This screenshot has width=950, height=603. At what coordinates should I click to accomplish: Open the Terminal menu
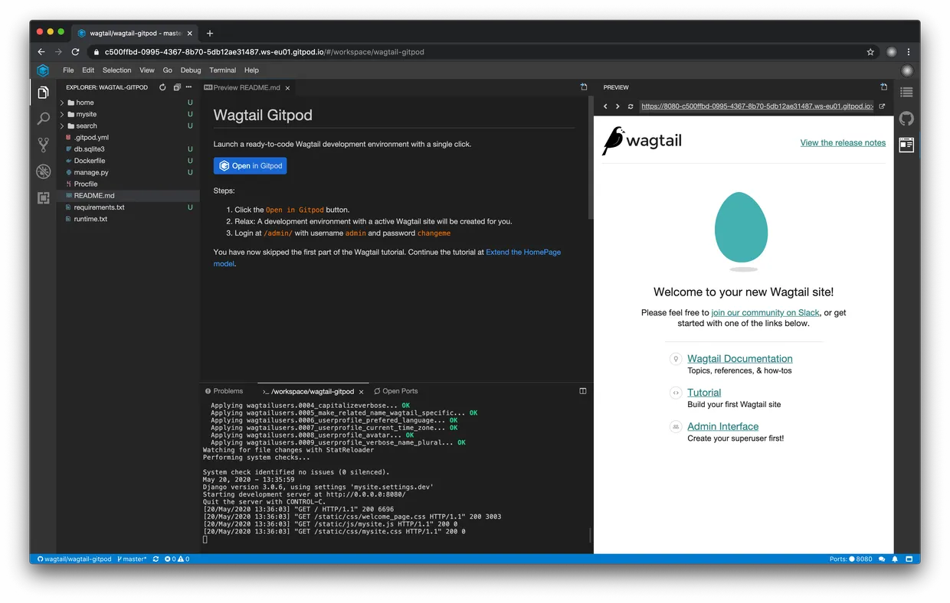(222, 70)
